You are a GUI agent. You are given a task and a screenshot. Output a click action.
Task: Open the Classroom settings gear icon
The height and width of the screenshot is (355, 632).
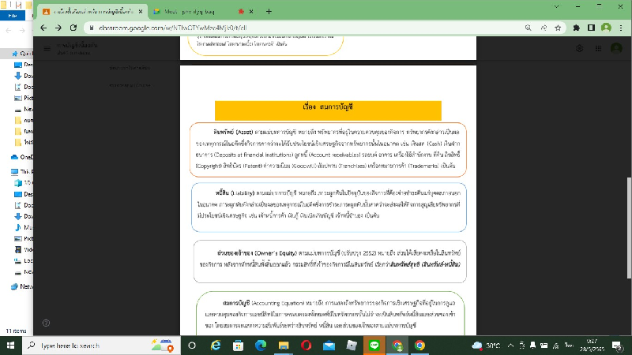580,49
